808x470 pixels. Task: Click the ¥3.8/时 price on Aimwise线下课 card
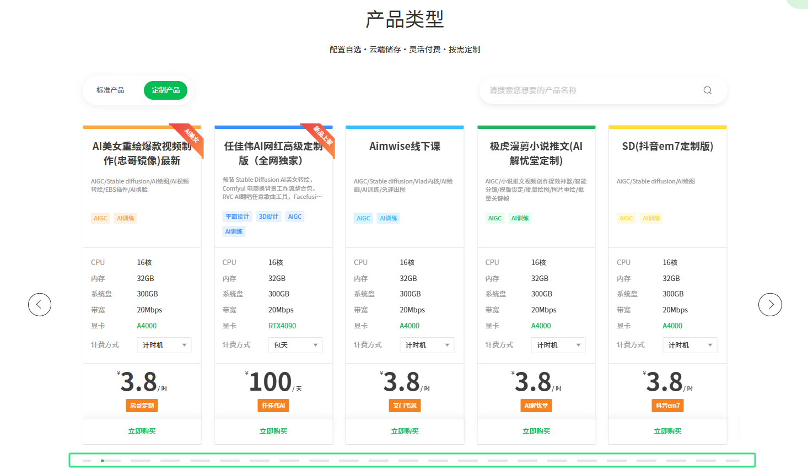pos(405,382)
